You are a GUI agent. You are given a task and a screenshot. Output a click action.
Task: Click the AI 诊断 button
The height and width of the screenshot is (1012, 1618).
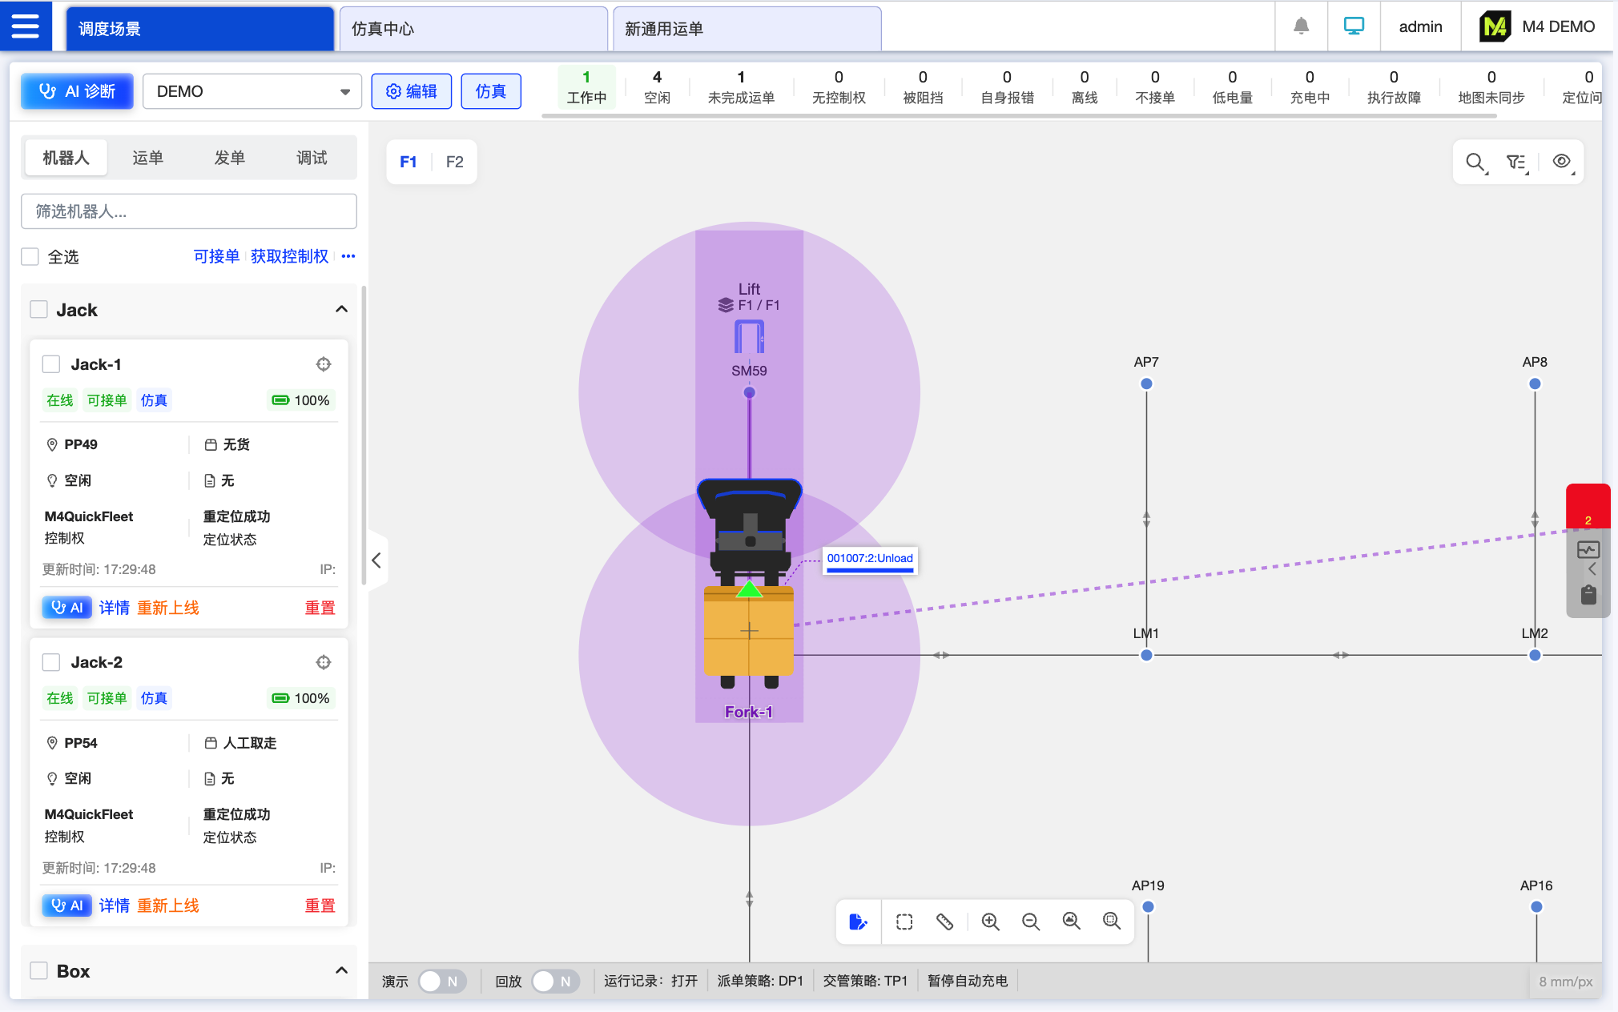(x=77, y=91)
